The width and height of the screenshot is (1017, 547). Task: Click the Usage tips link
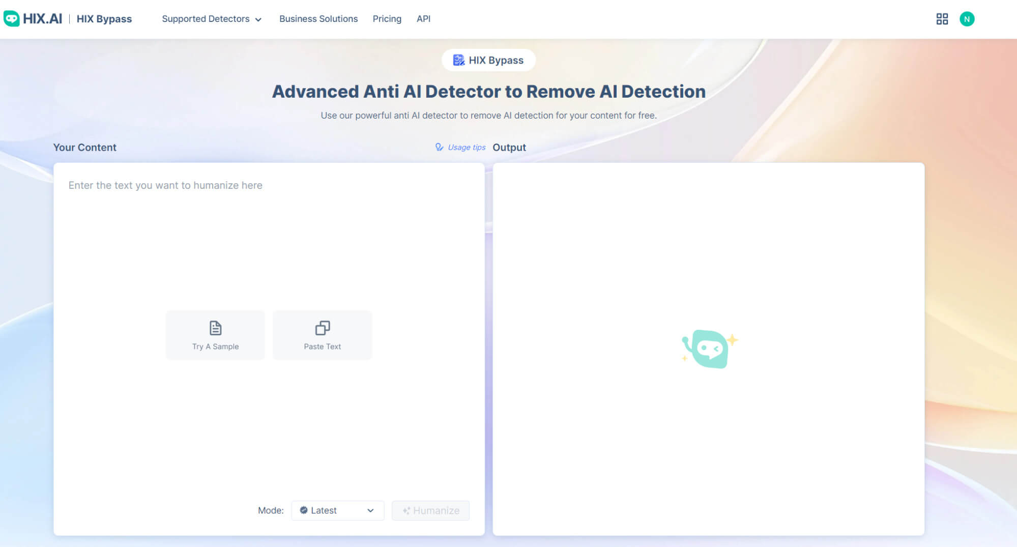click(x=467, y=148)
